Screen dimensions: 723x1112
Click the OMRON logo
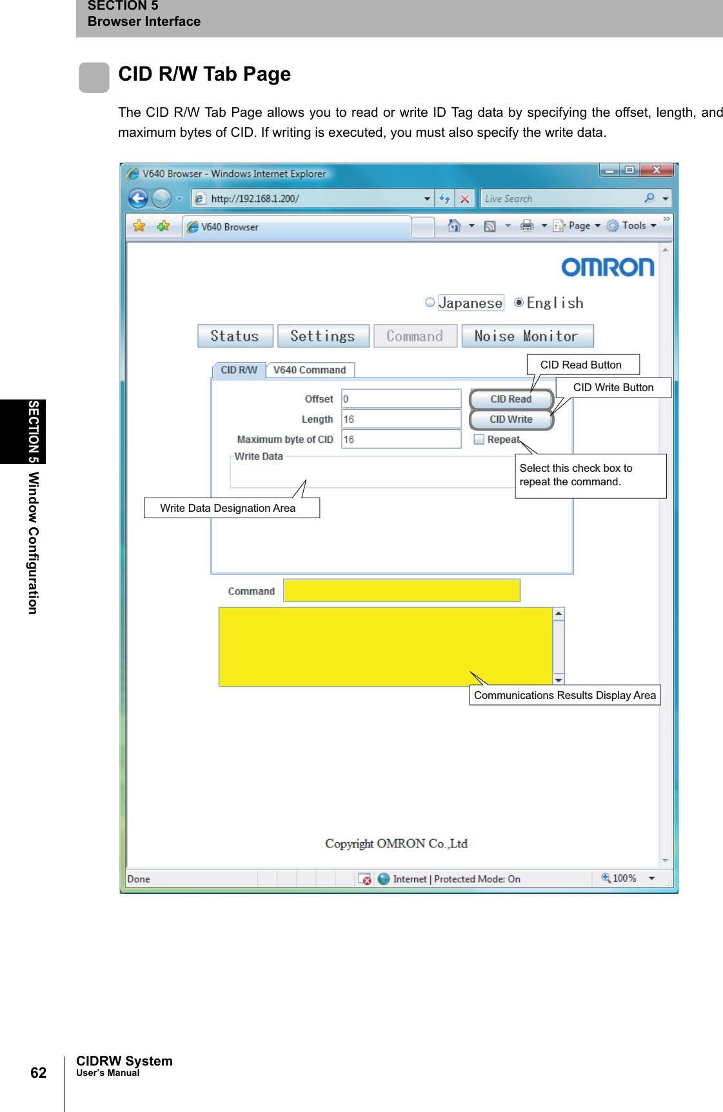tap(608, 267)
